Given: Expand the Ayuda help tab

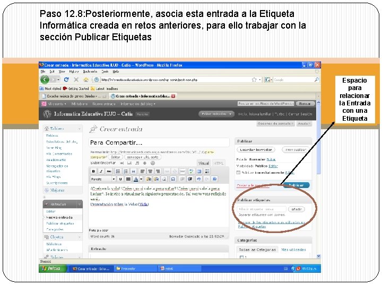Looking at the screenshot, I should (304, 124).
